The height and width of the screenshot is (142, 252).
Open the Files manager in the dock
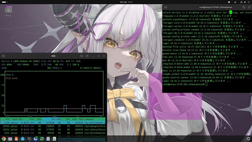pos(10,139)
